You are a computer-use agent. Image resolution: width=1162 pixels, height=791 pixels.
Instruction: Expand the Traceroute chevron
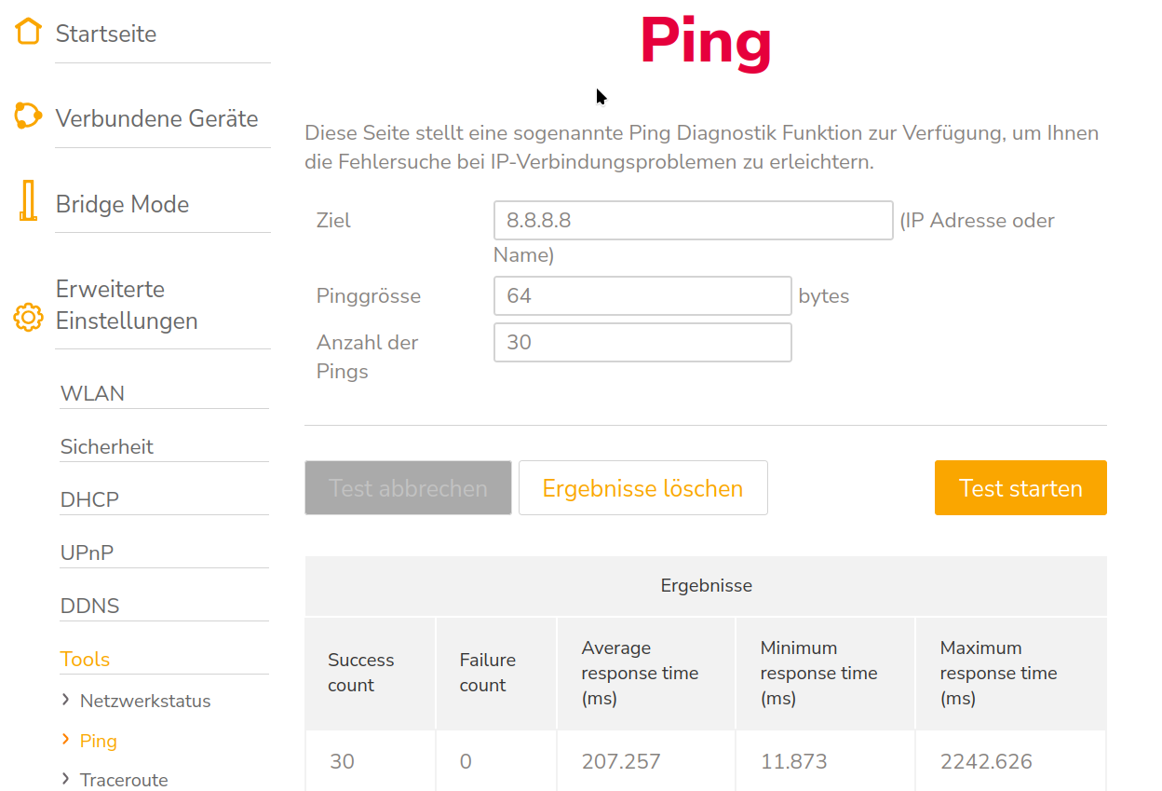click(x=64, y=780)
